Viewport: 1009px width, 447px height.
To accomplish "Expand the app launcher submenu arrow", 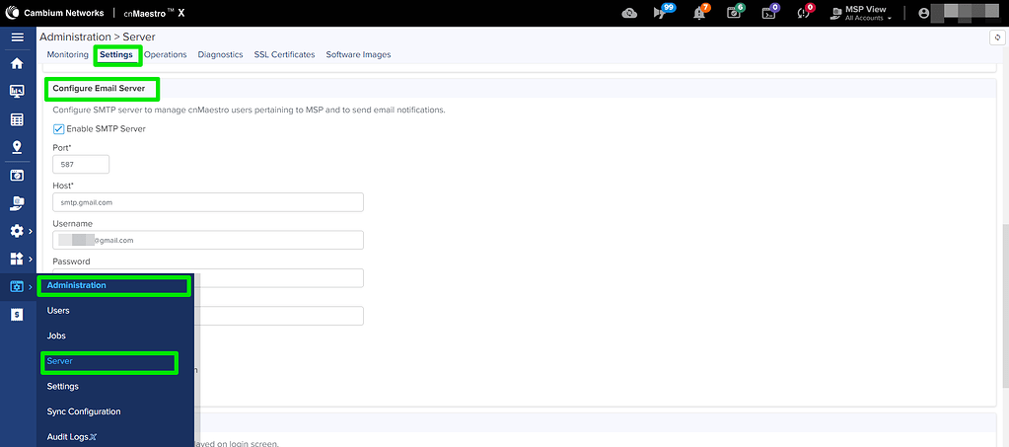I will pos(31,259).
